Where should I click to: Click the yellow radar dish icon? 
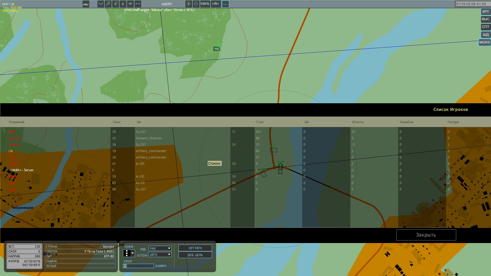(116, 4)
